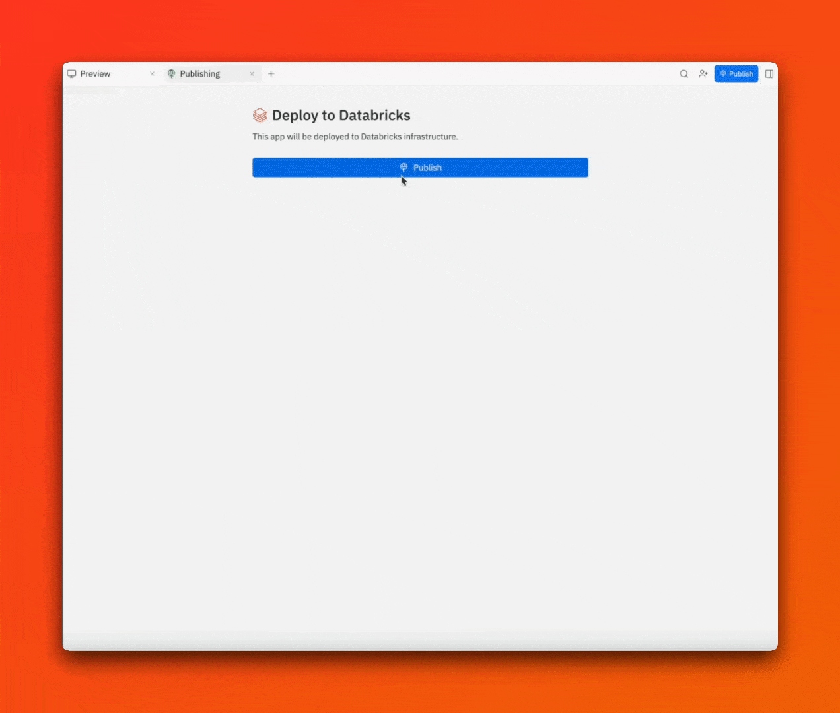Screen dimensions: 840x713
Task: Click the Databricks stacked-layers logo icon
Action: pos(259,114)
